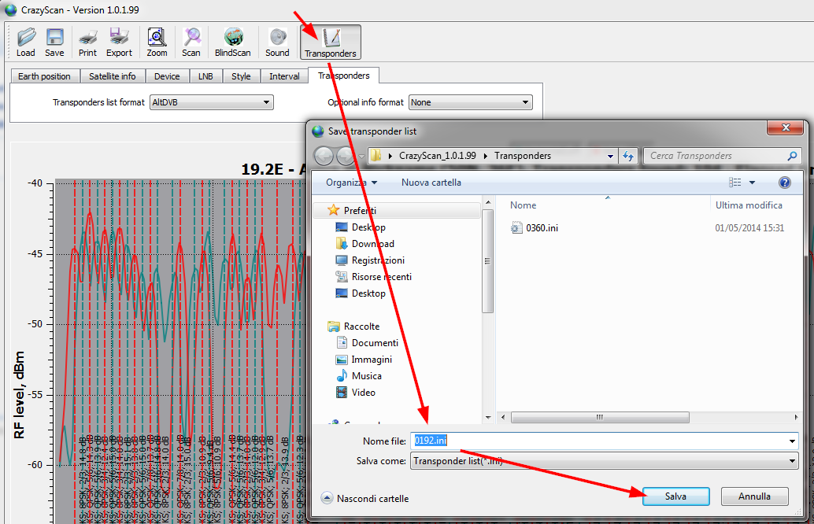Sort files by the Nome column
814x524 pixels.
(523, 205)
